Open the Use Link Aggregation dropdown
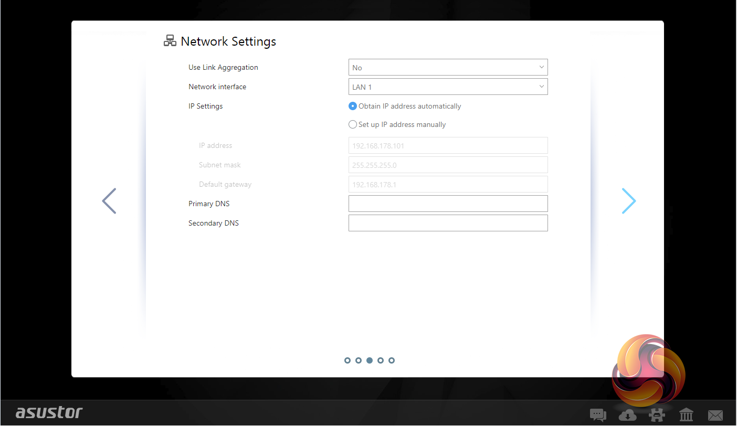The height and width of the screenshot is (426, 737). [448, 68]
